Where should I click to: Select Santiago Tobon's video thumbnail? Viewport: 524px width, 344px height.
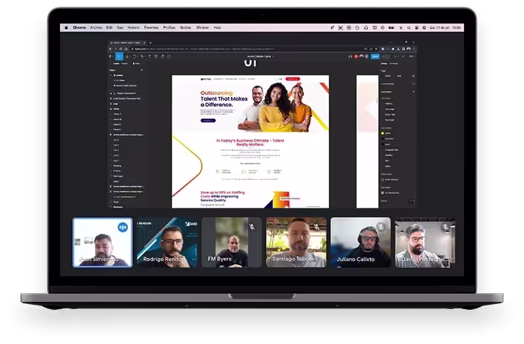tap(296, 243)
